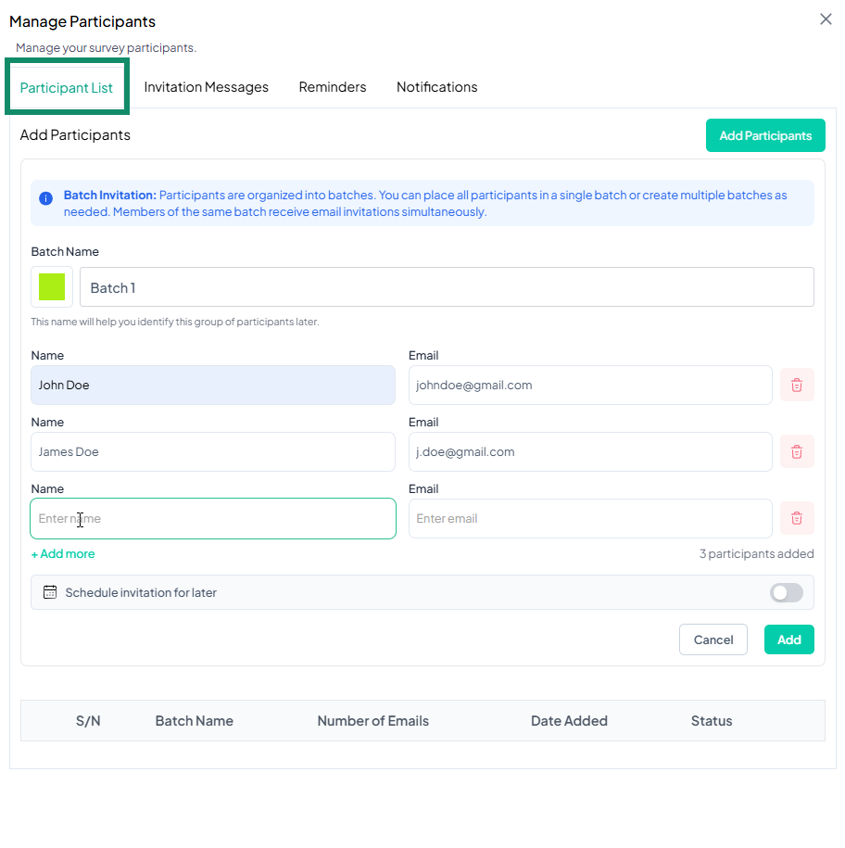Click the John Doe name field
Viewport: 845px width, 848px height.
[x=212, y=386]
